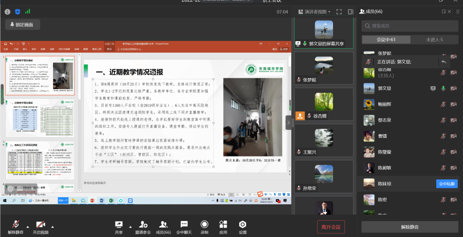Click the orange host badge on 徐杏嫦 tile

pos(300,116)
